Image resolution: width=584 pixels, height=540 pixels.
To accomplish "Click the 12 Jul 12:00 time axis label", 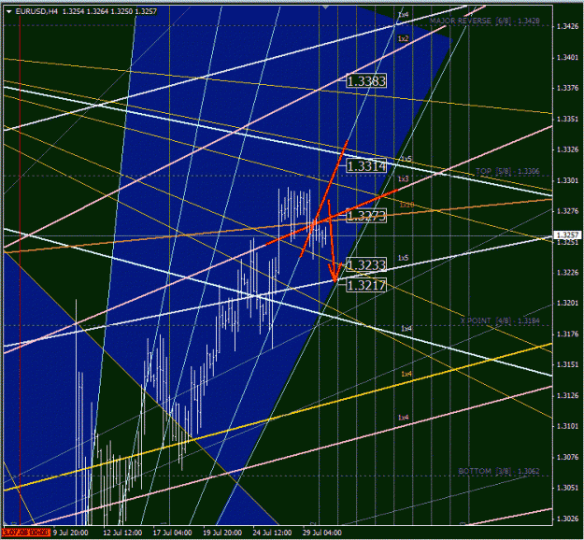I will tap(122, 533).
